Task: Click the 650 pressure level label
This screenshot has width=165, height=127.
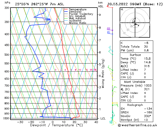Action: point(7,79)
